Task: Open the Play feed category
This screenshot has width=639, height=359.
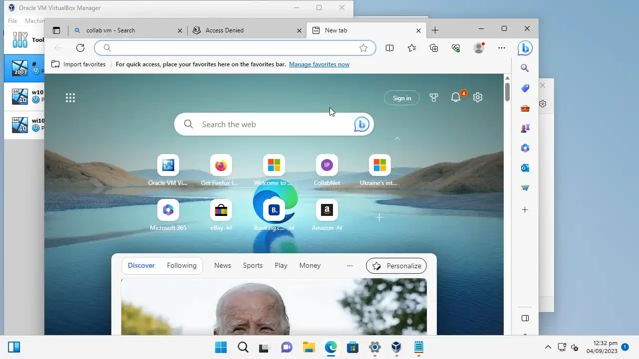Action: [x=281, y=266]
